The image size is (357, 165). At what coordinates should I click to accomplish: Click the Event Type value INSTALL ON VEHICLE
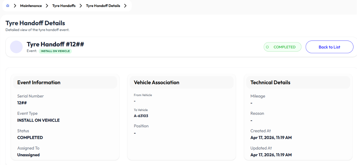pos(38,120)
